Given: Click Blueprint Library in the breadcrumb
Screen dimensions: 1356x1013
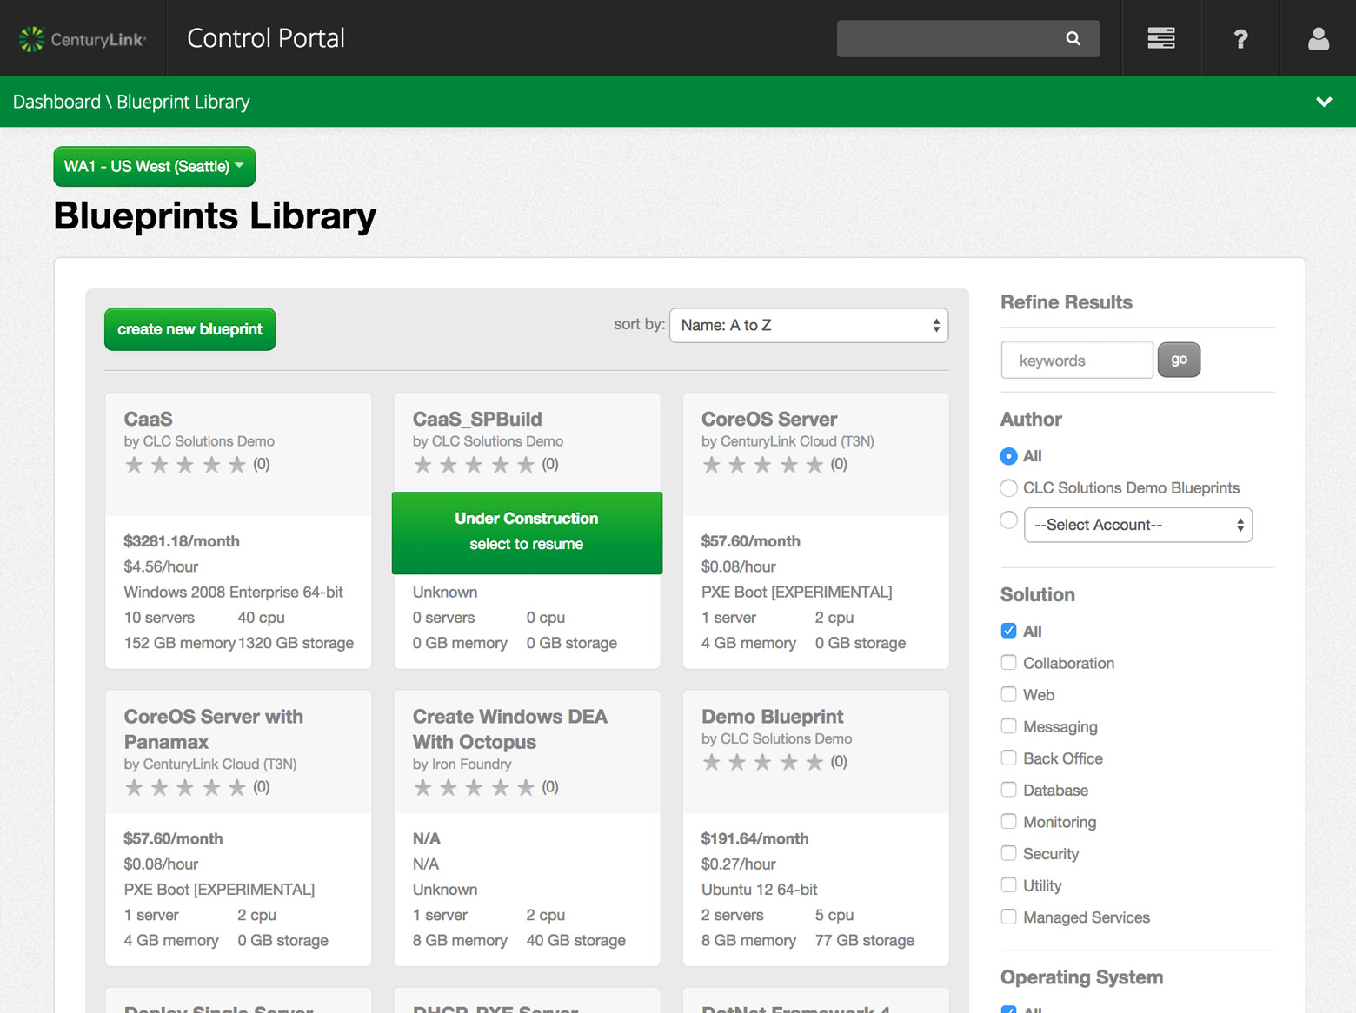Looking at the screenshot, I should click(183, 102).
